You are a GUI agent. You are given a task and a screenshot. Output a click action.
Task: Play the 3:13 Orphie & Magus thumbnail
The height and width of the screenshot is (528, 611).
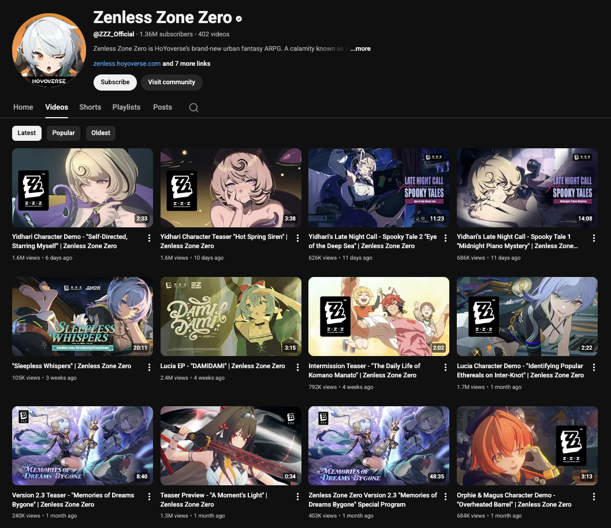[527, 446]
